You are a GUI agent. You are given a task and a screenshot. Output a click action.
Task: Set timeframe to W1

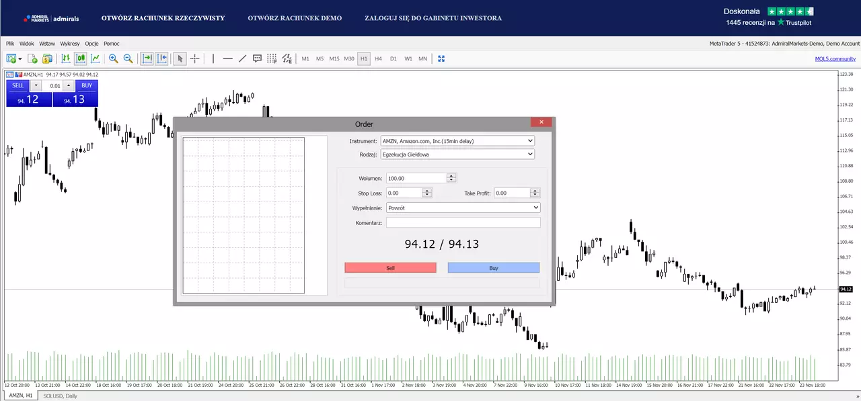coord(408,59)
